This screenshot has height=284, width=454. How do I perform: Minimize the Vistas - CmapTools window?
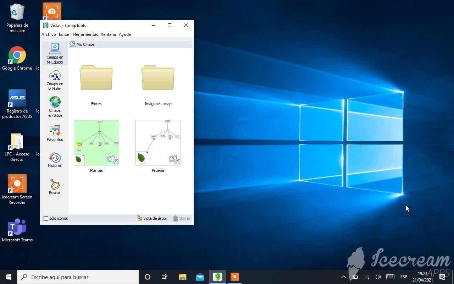(x=154, y=25)
